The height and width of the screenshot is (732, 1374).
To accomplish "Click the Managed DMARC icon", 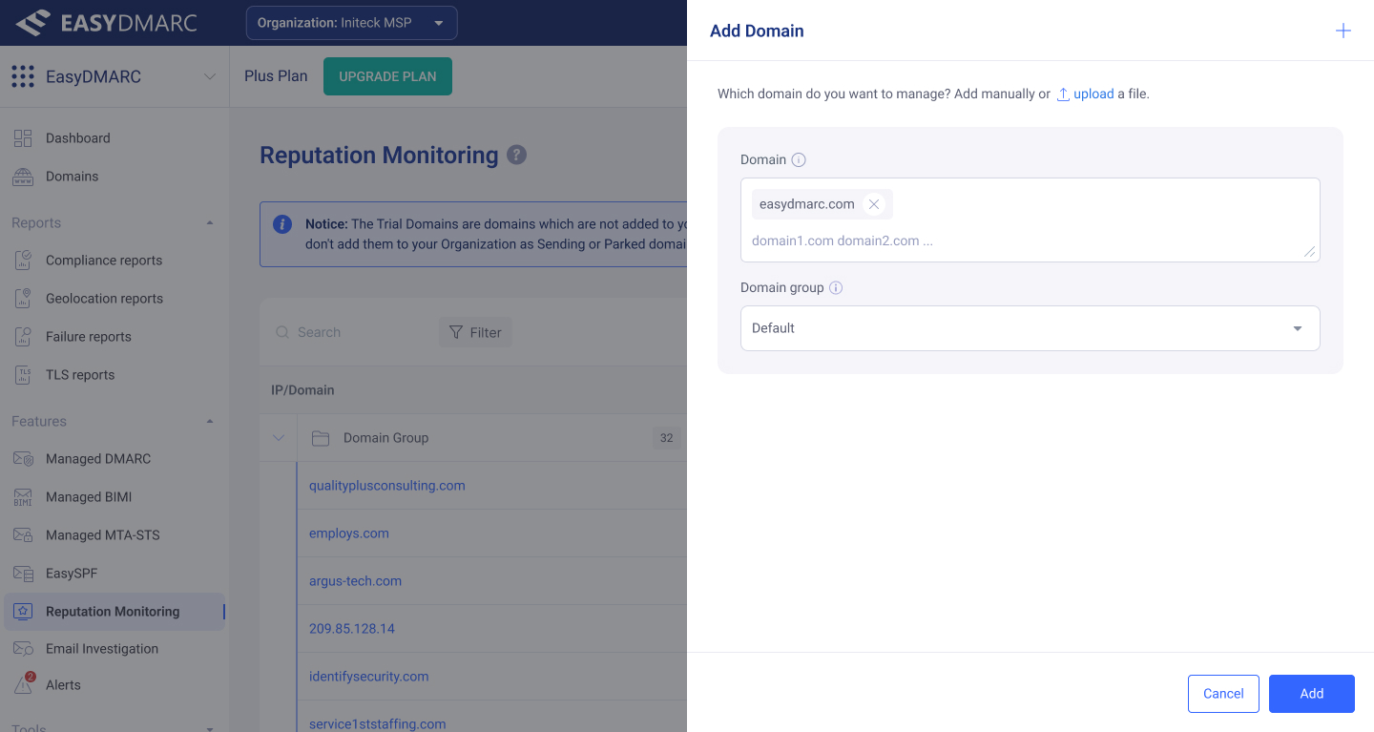I will 23,459.
